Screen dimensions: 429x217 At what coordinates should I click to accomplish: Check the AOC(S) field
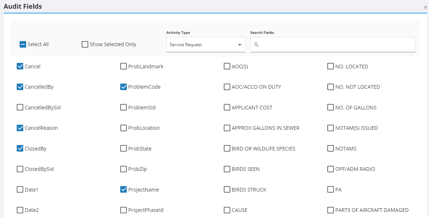227,67
